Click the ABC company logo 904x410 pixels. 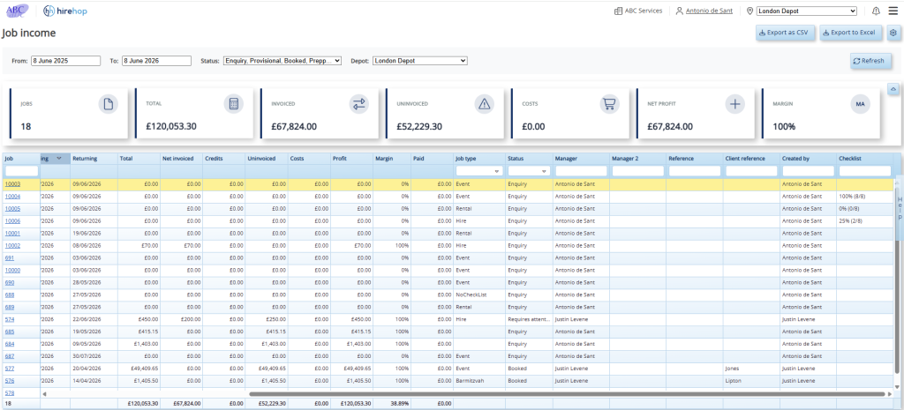[18, 11]
